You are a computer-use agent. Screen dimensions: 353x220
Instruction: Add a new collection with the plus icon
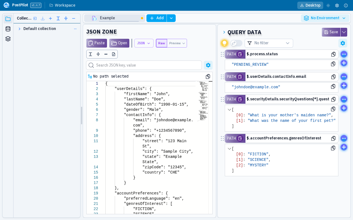(x=50, y=18)
